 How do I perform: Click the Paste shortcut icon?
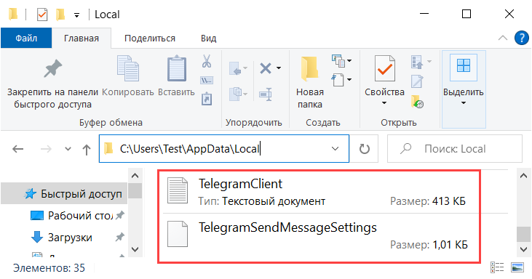[207, 99]
